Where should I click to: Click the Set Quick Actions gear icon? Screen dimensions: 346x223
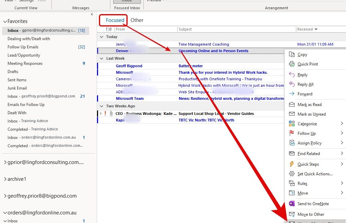click(292, 174)
